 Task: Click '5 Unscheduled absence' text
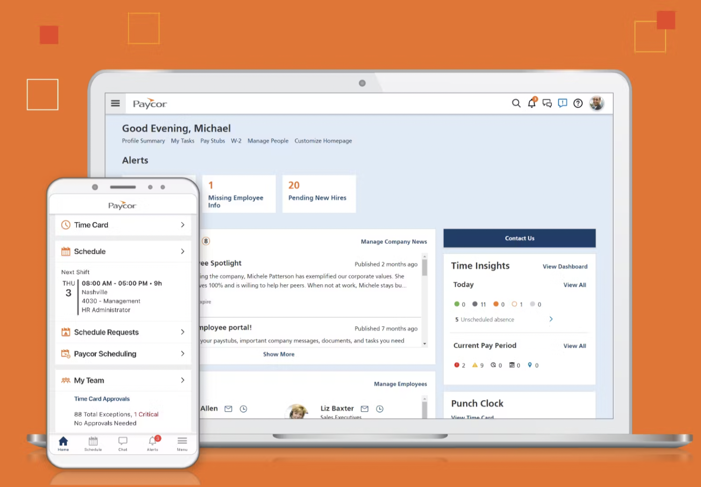click(485, 320)
